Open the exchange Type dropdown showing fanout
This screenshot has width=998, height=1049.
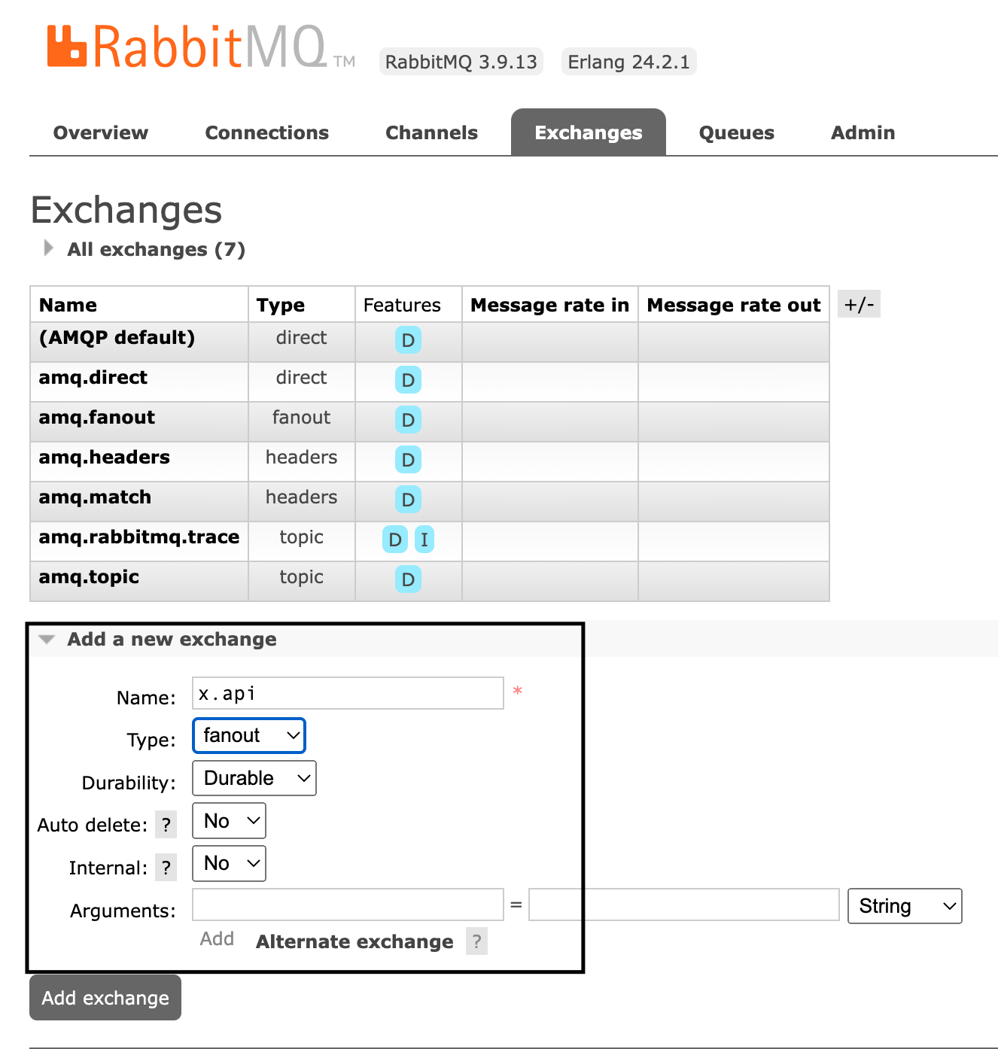[248, 735]
